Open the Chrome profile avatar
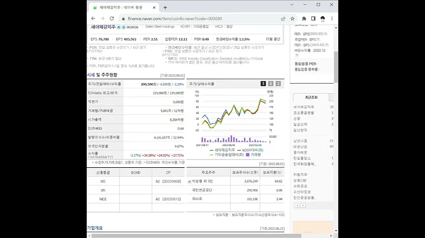The image size is (425, 238). 322,19
